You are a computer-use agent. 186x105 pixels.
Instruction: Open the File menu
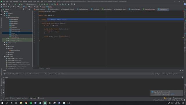[x=4, y=1]
